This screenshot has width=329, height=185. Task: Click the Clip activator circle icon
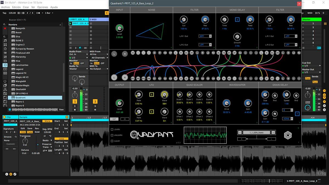[x=5, y=117]
